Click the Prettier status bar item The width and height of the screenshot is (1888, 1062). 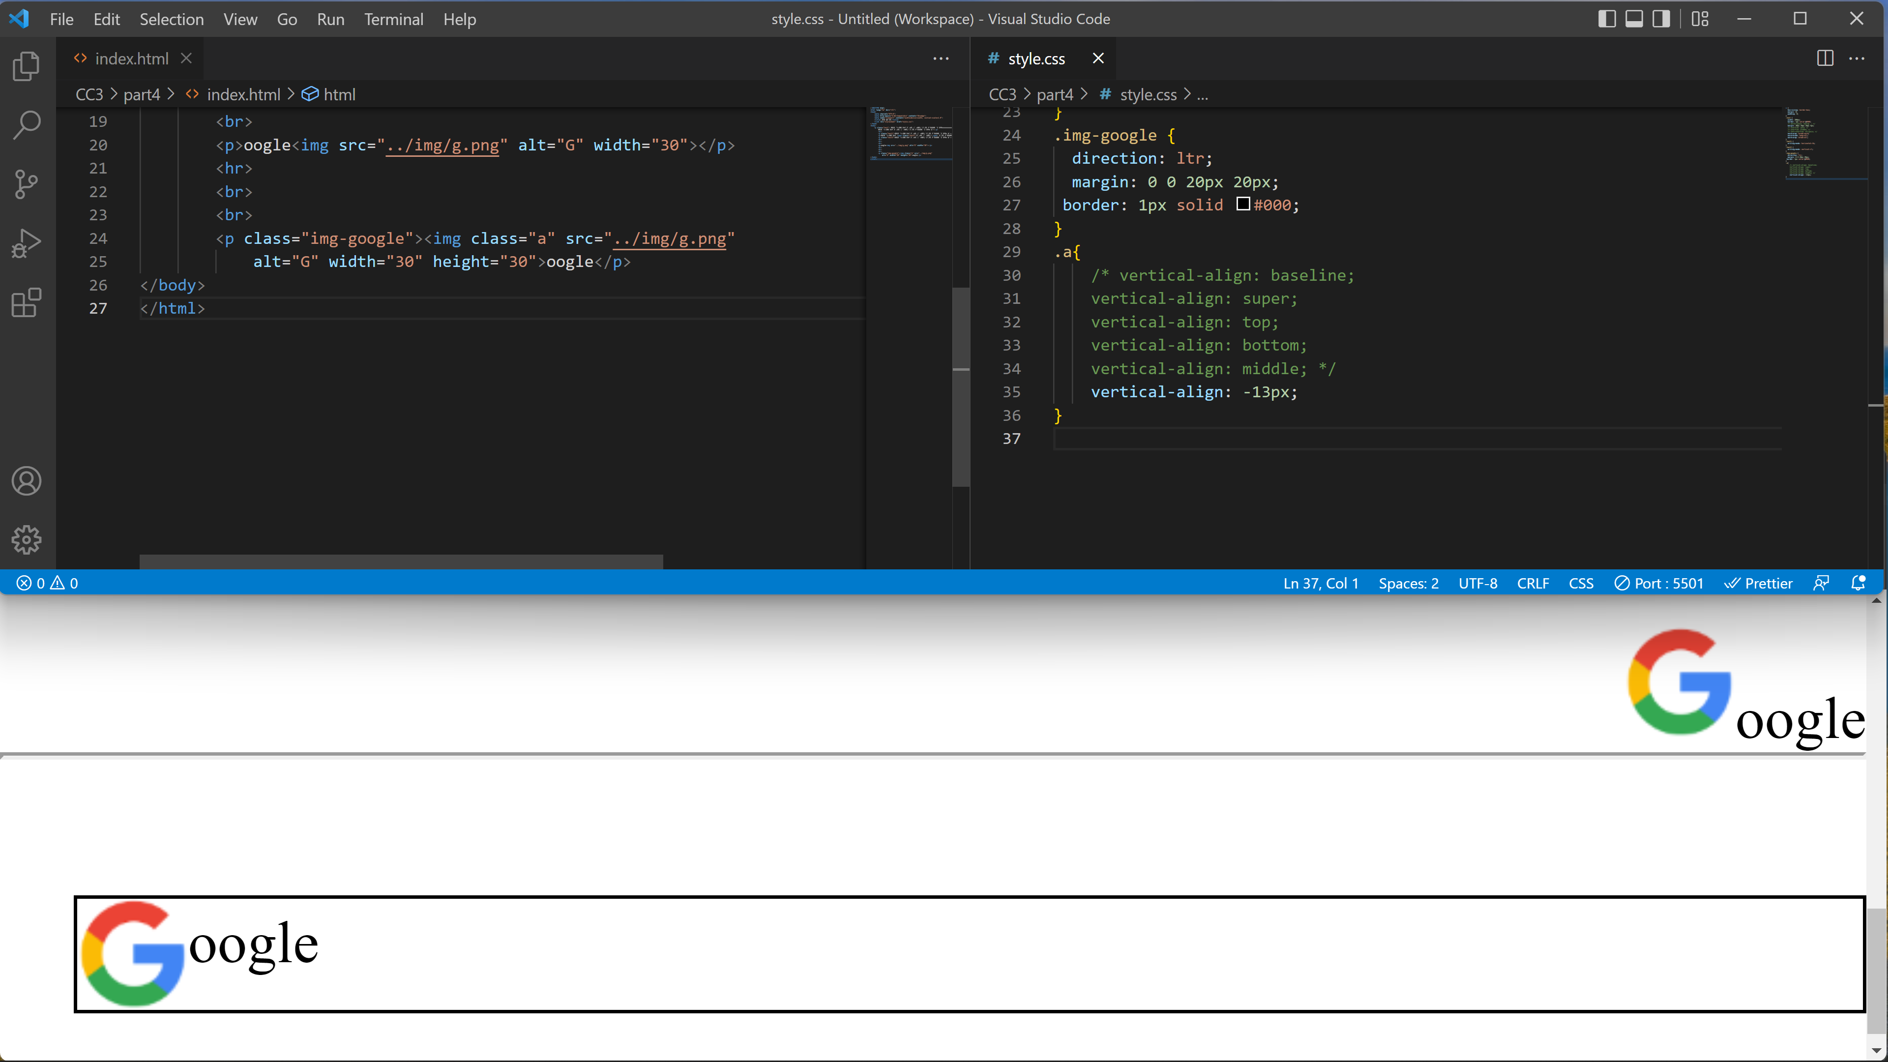pyautogui.click(x=1758, y=584)
